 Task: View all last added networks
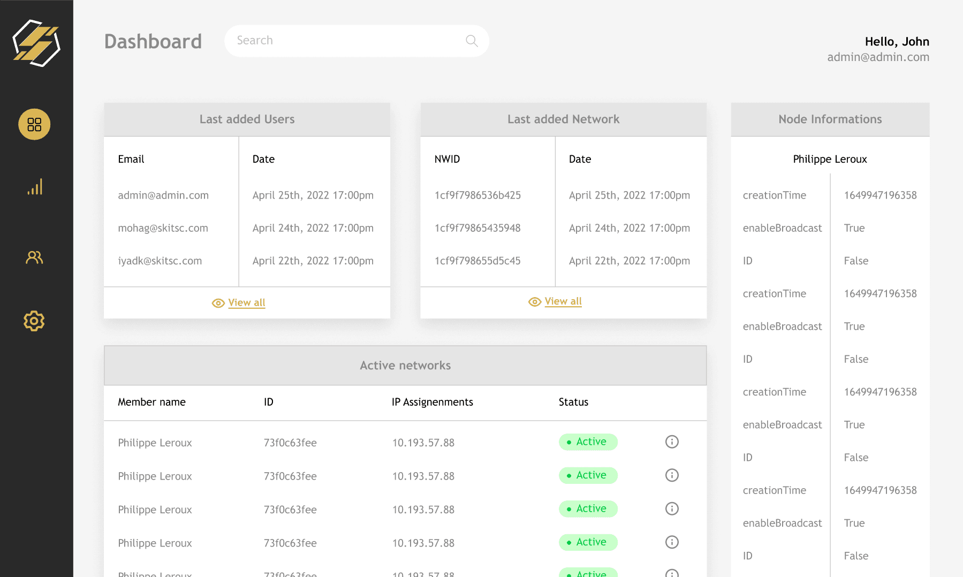click(563, 302)
